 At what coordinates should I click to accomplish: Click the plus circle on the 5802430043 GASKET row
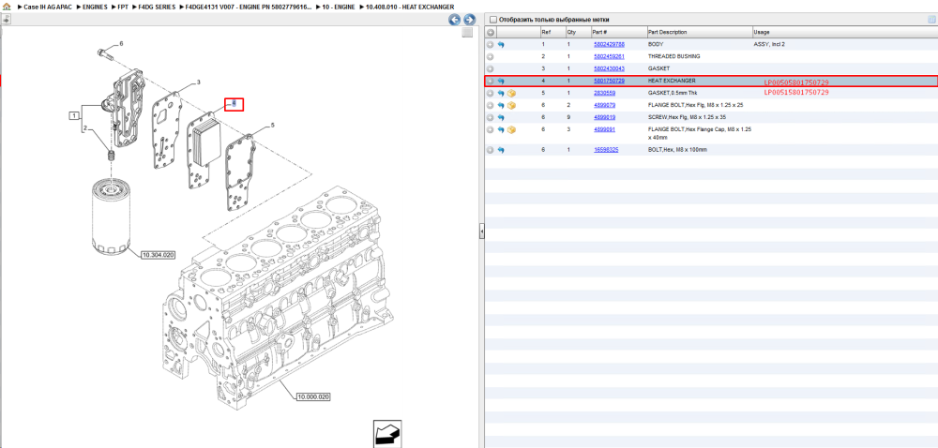click(x=490, y=68)
